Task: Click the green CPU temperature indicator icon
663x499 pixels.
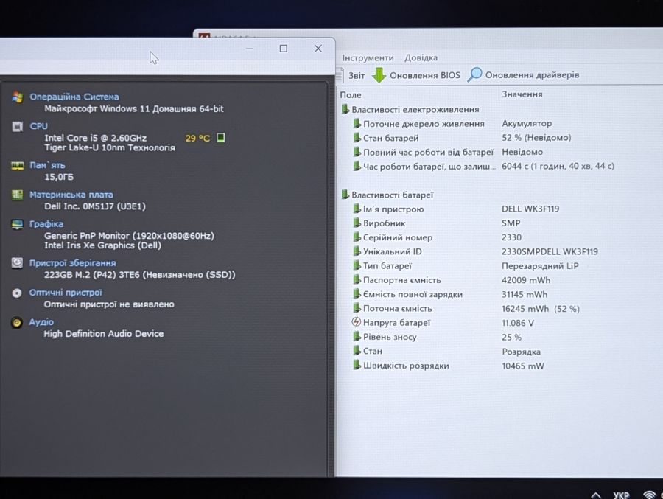Action: click(x=221, y=138)
